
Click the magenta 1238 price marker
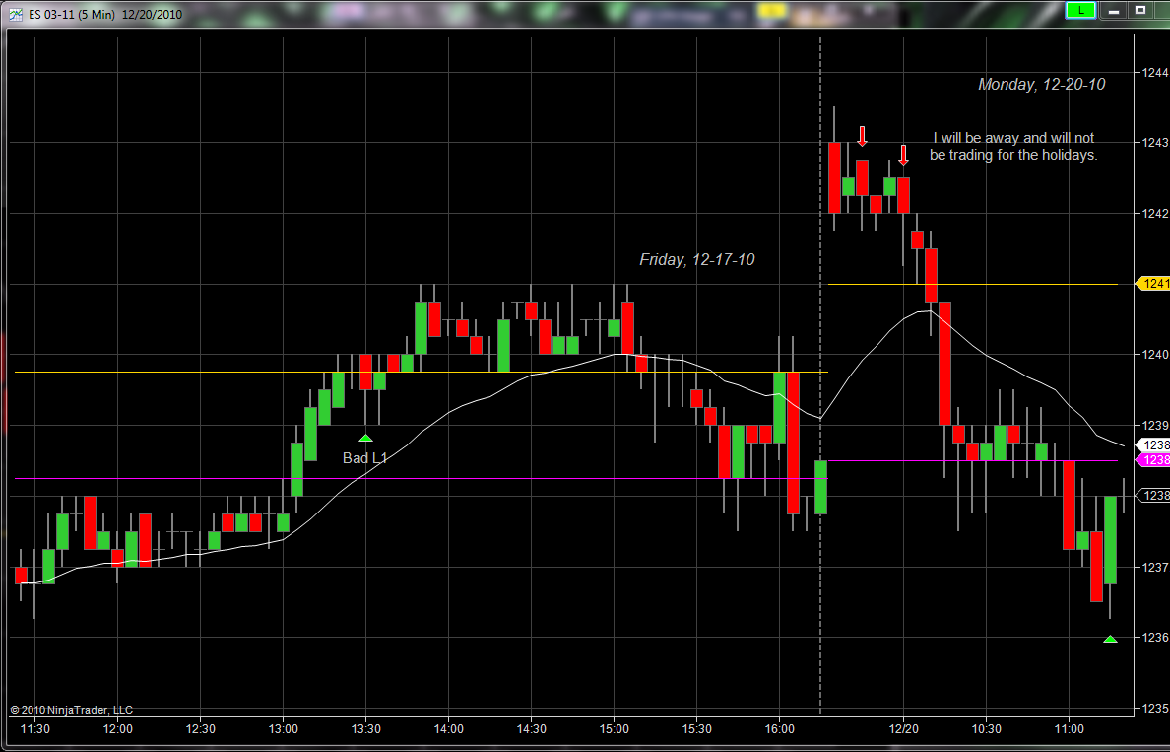coord(1153,460)
